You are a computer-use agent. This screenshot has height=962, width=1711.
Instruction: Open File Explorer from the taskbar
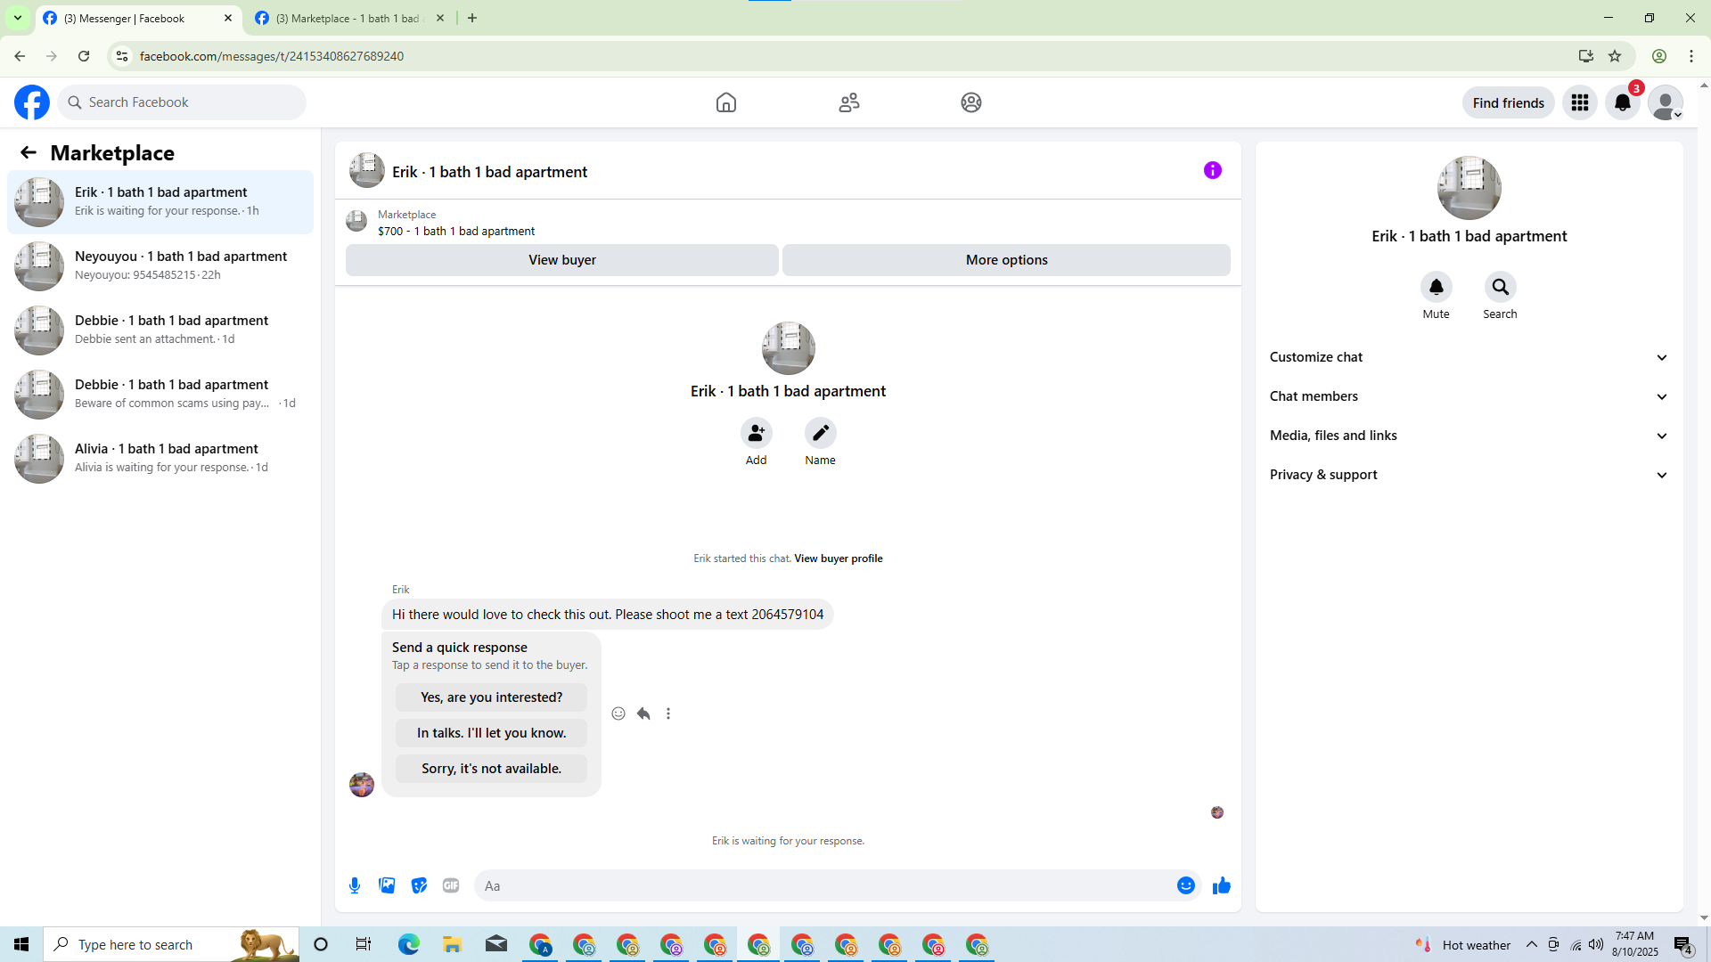pos(452,944)
